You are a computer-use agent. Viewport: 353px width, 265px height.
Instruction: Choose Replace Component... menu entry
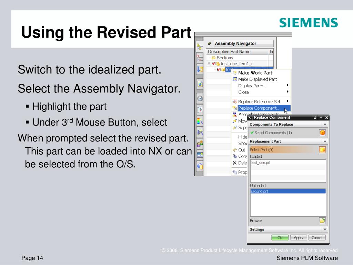(x=261, y=108)
